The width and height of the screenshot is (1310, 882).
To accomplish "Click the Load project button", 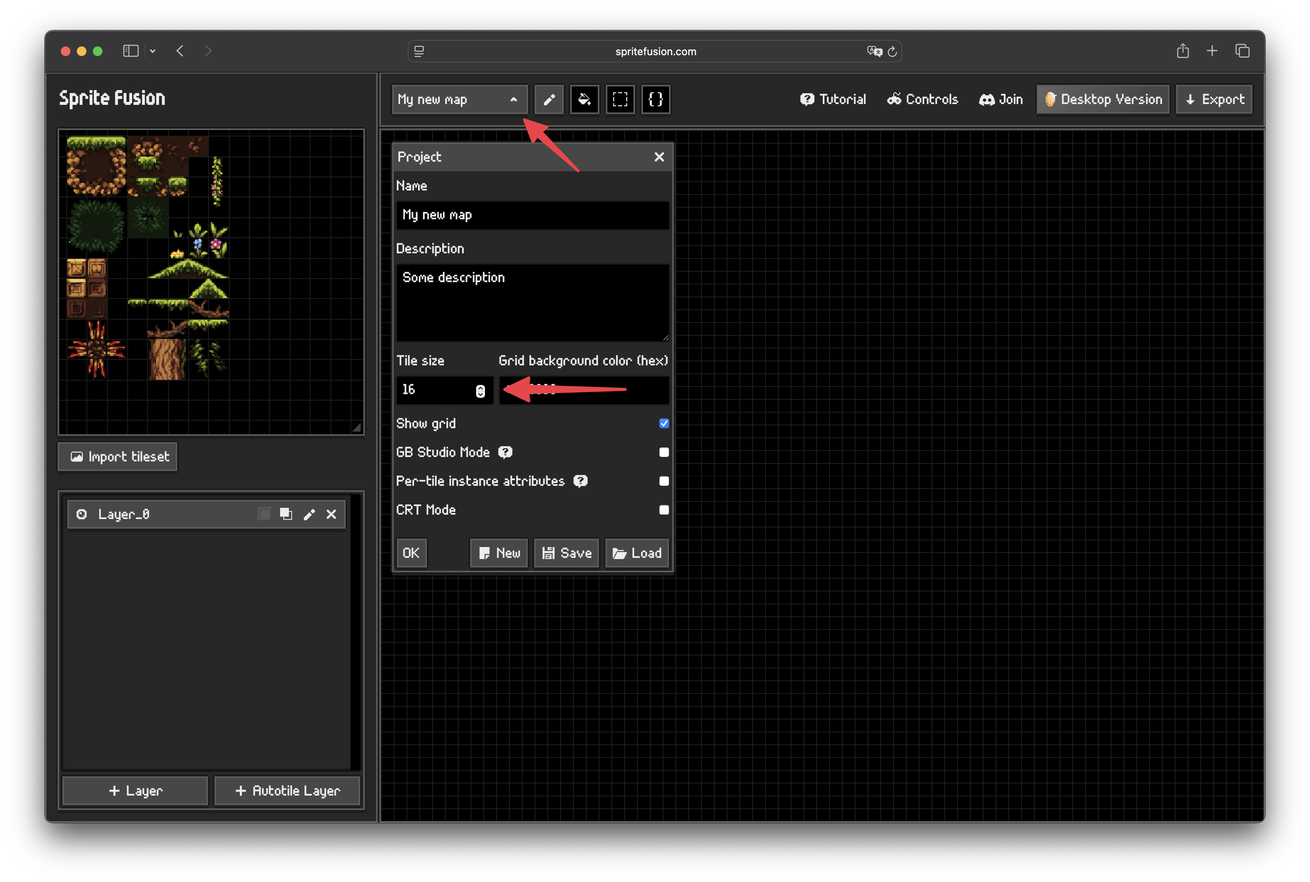I will coord(637,553).
